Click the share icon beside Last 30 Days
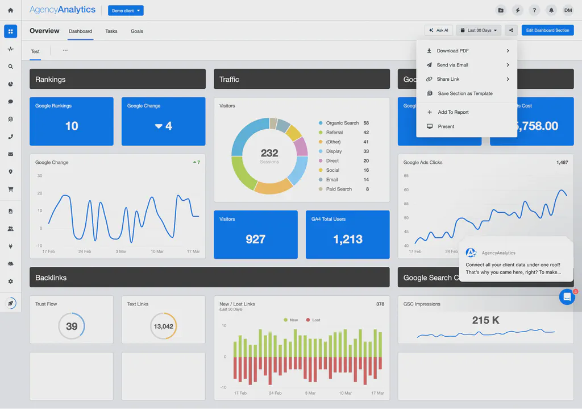 pyautogui.click(x=511, y=30)
